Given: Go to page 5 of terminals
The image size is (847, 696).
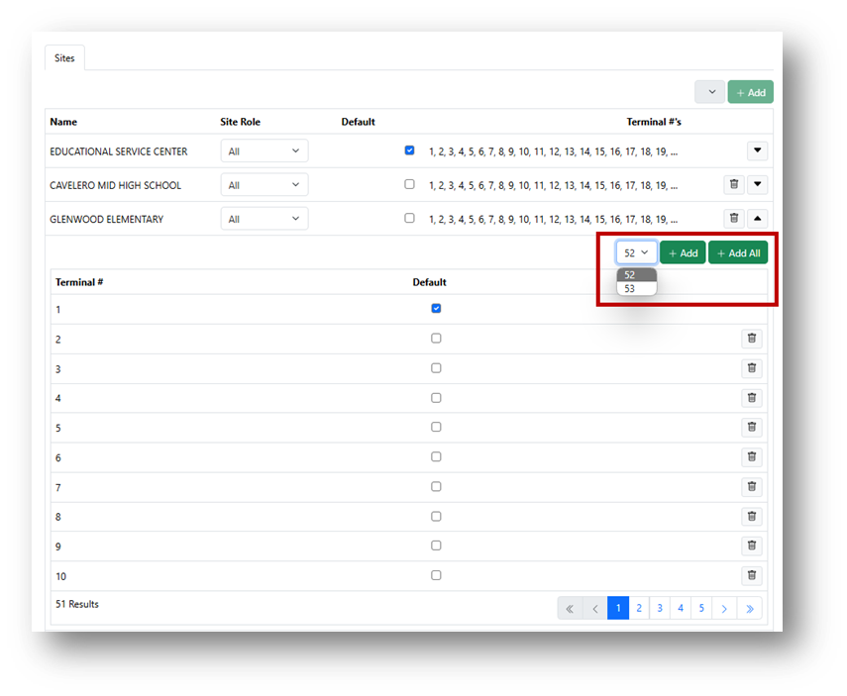Looking at the screenshot, I should click(x=701, y=609).
